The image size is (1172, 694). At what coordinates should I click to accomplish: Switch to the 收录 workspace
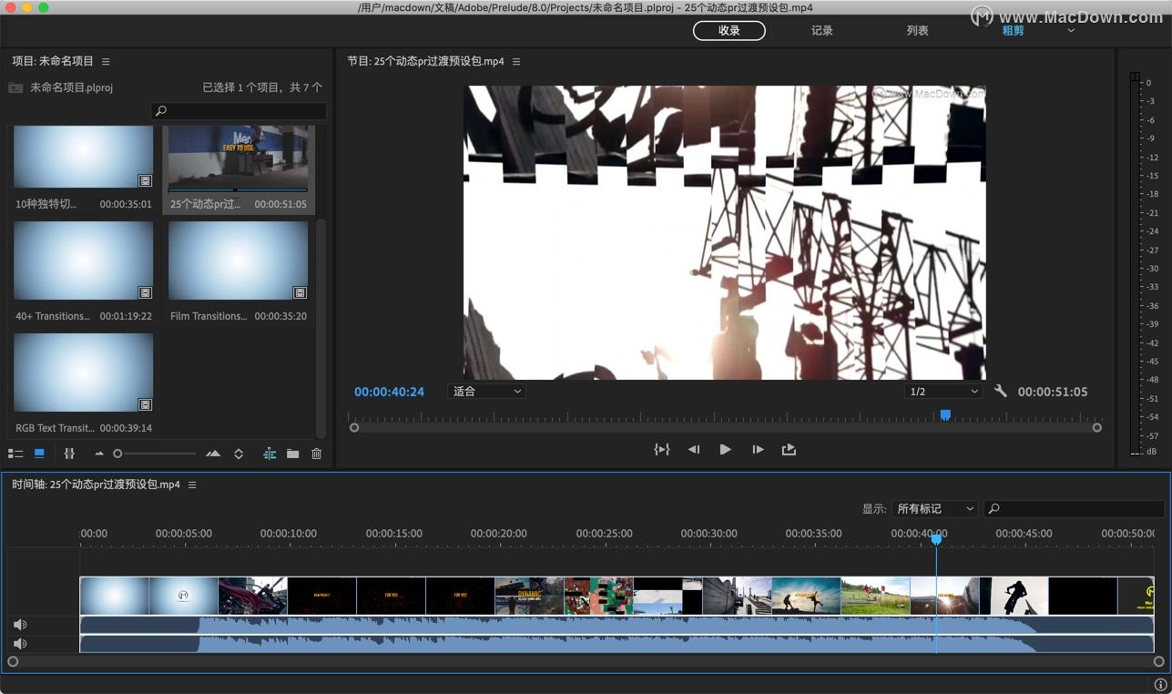click(x=729, y=31)
